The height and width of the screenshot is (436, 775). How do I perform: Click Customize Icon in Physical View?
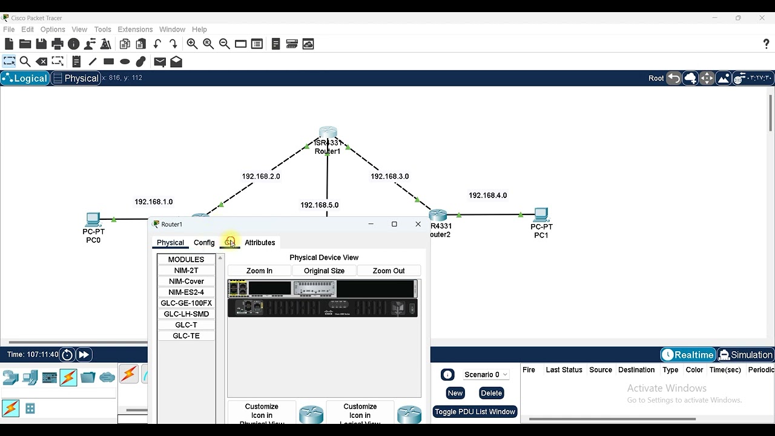click(262, 412)
